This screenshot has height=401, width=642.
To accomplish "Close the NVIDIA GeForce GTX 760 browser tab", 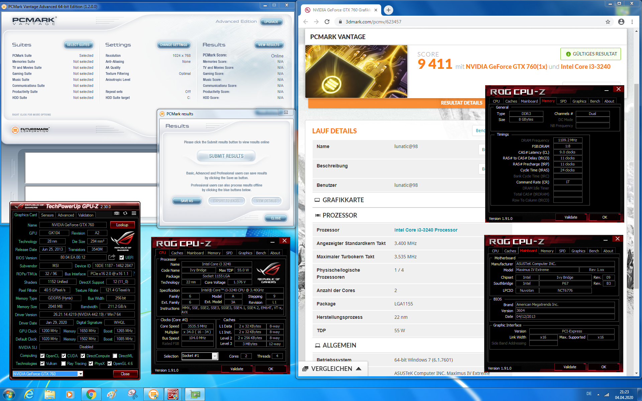I will tap(376, 10).
